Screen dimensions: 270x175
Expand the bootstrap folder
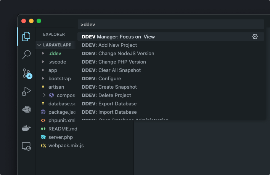tap(43, 78)
